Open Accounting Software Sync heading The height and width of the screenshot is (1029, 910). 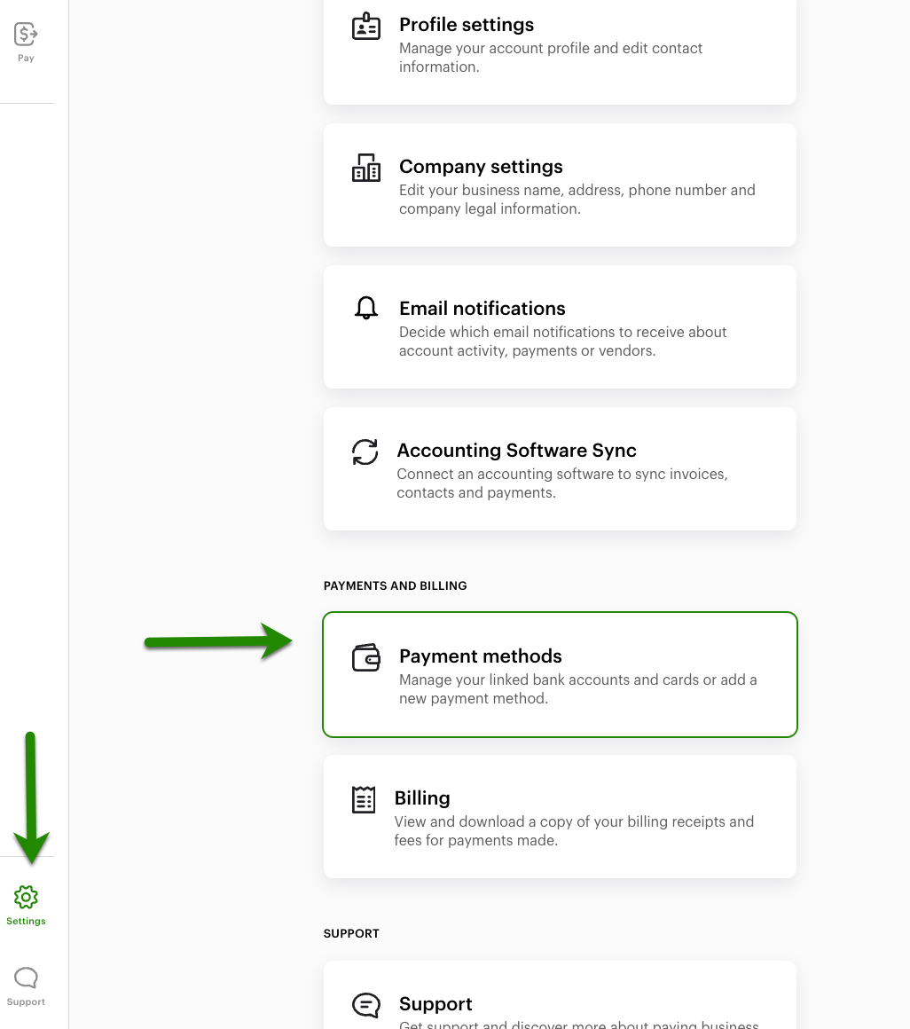516,451
